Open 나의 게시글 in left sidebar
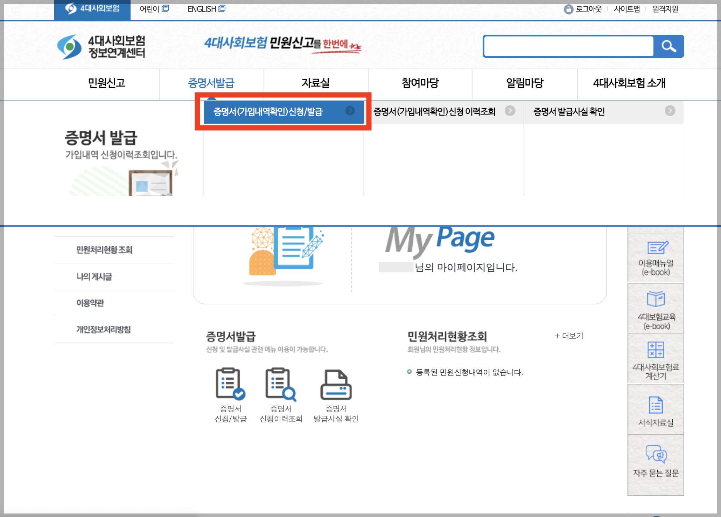The image size is (721, 517). [x=94, y=276]
